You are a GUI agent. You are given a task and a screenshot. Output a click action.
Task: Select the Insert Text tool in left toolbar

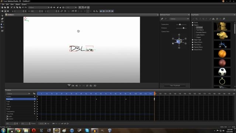click(x=2, y=16)
